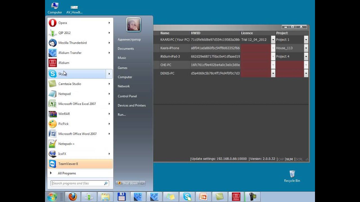Open Project dropdown showing House_113
360x202 pixels.
(306, 48)
